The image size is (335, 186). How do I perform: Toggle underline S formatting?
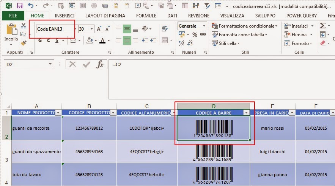pyautogui.click(x=57, y=40)
